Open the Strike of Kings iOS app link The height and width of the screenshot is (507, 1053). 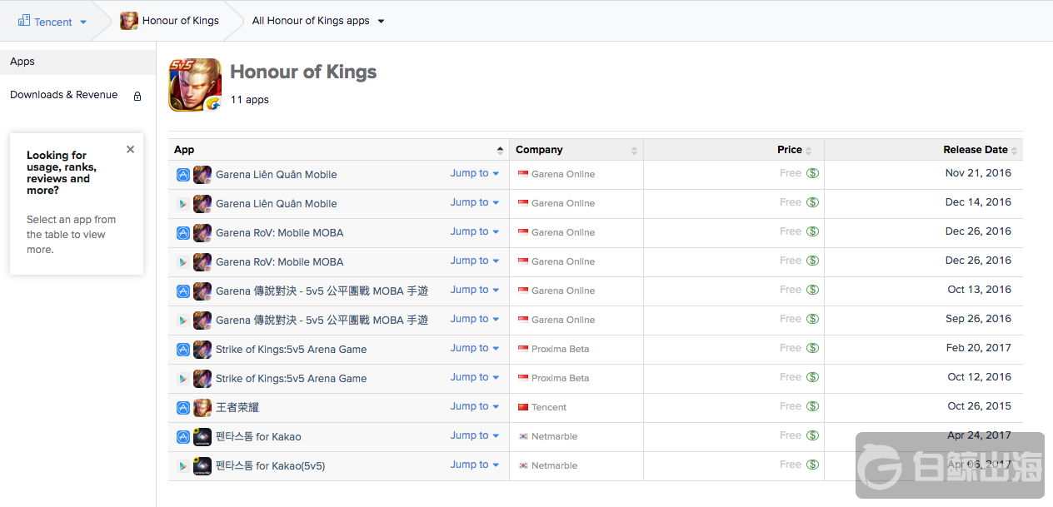pyautogui.click(x=291, y=350)
